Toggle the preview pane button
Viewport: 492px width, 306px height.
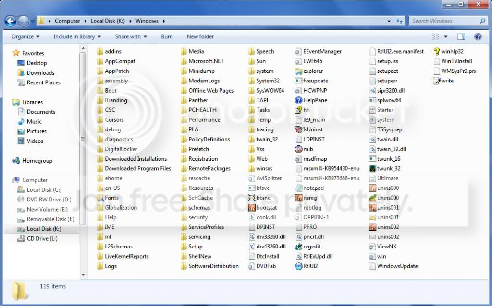[461, 36]
